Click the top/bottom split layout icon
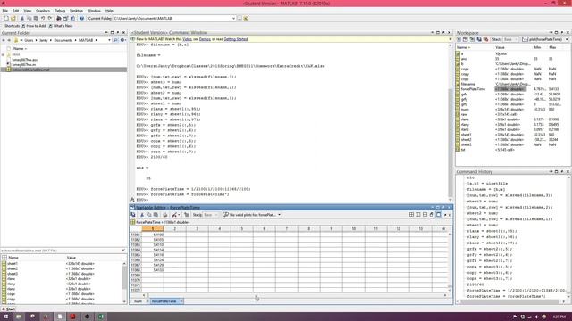The width and height of the screenshot is (572, 321). tap(425, 215)
